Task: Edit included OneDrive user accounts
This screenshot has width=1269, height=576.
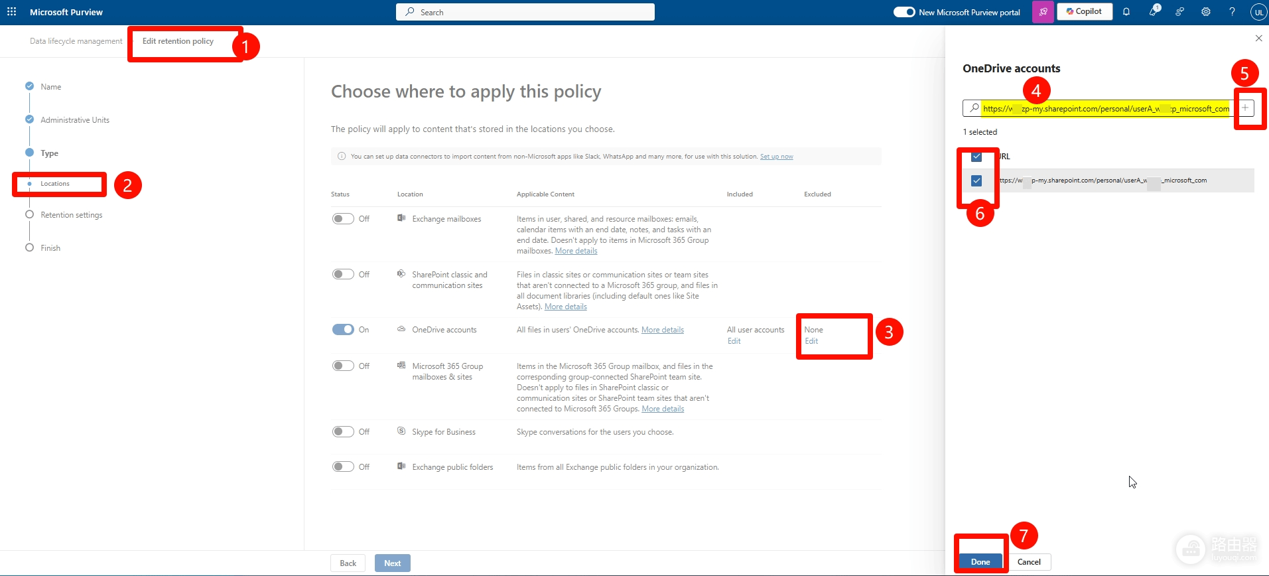Action: 734,341
